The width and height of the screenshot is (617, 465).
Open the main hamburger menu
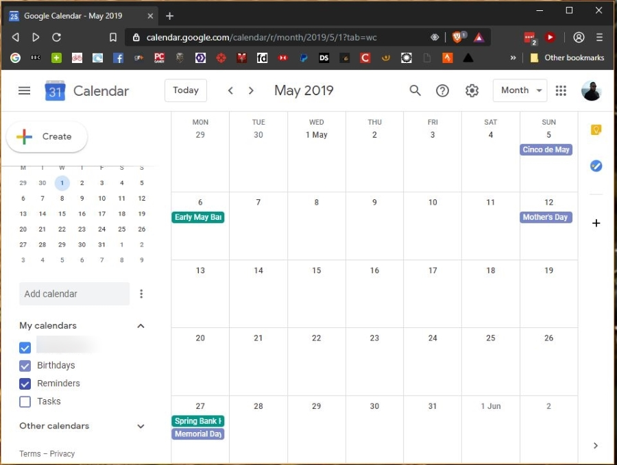coord(25,91)
